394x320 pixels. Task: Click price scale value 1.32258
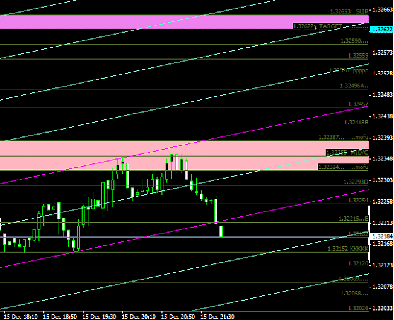point(382,202)
